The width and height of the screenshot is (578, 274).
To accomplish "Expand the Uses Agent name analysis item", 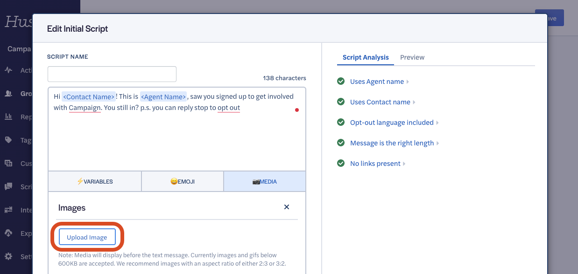I will click(379, 82).
